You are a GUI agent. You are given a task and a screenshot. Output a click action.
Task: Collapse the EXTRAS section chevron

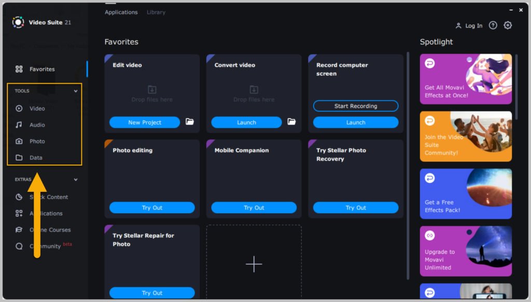76,180
